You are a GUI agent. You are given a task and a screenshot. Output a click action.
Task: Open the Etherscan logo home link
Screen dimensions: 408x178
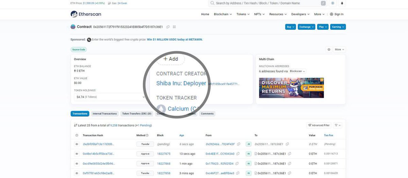coord(86,14)
